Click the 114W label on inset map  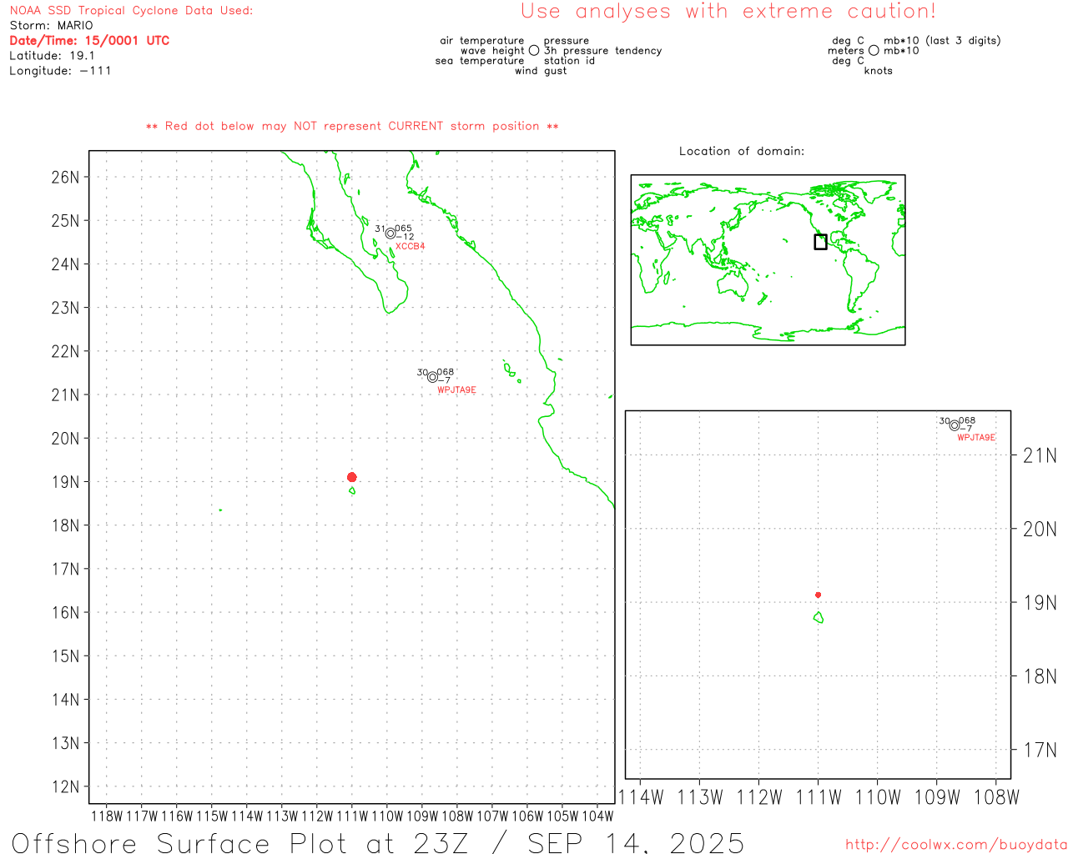pyautogui.click(x=641, y=797)
